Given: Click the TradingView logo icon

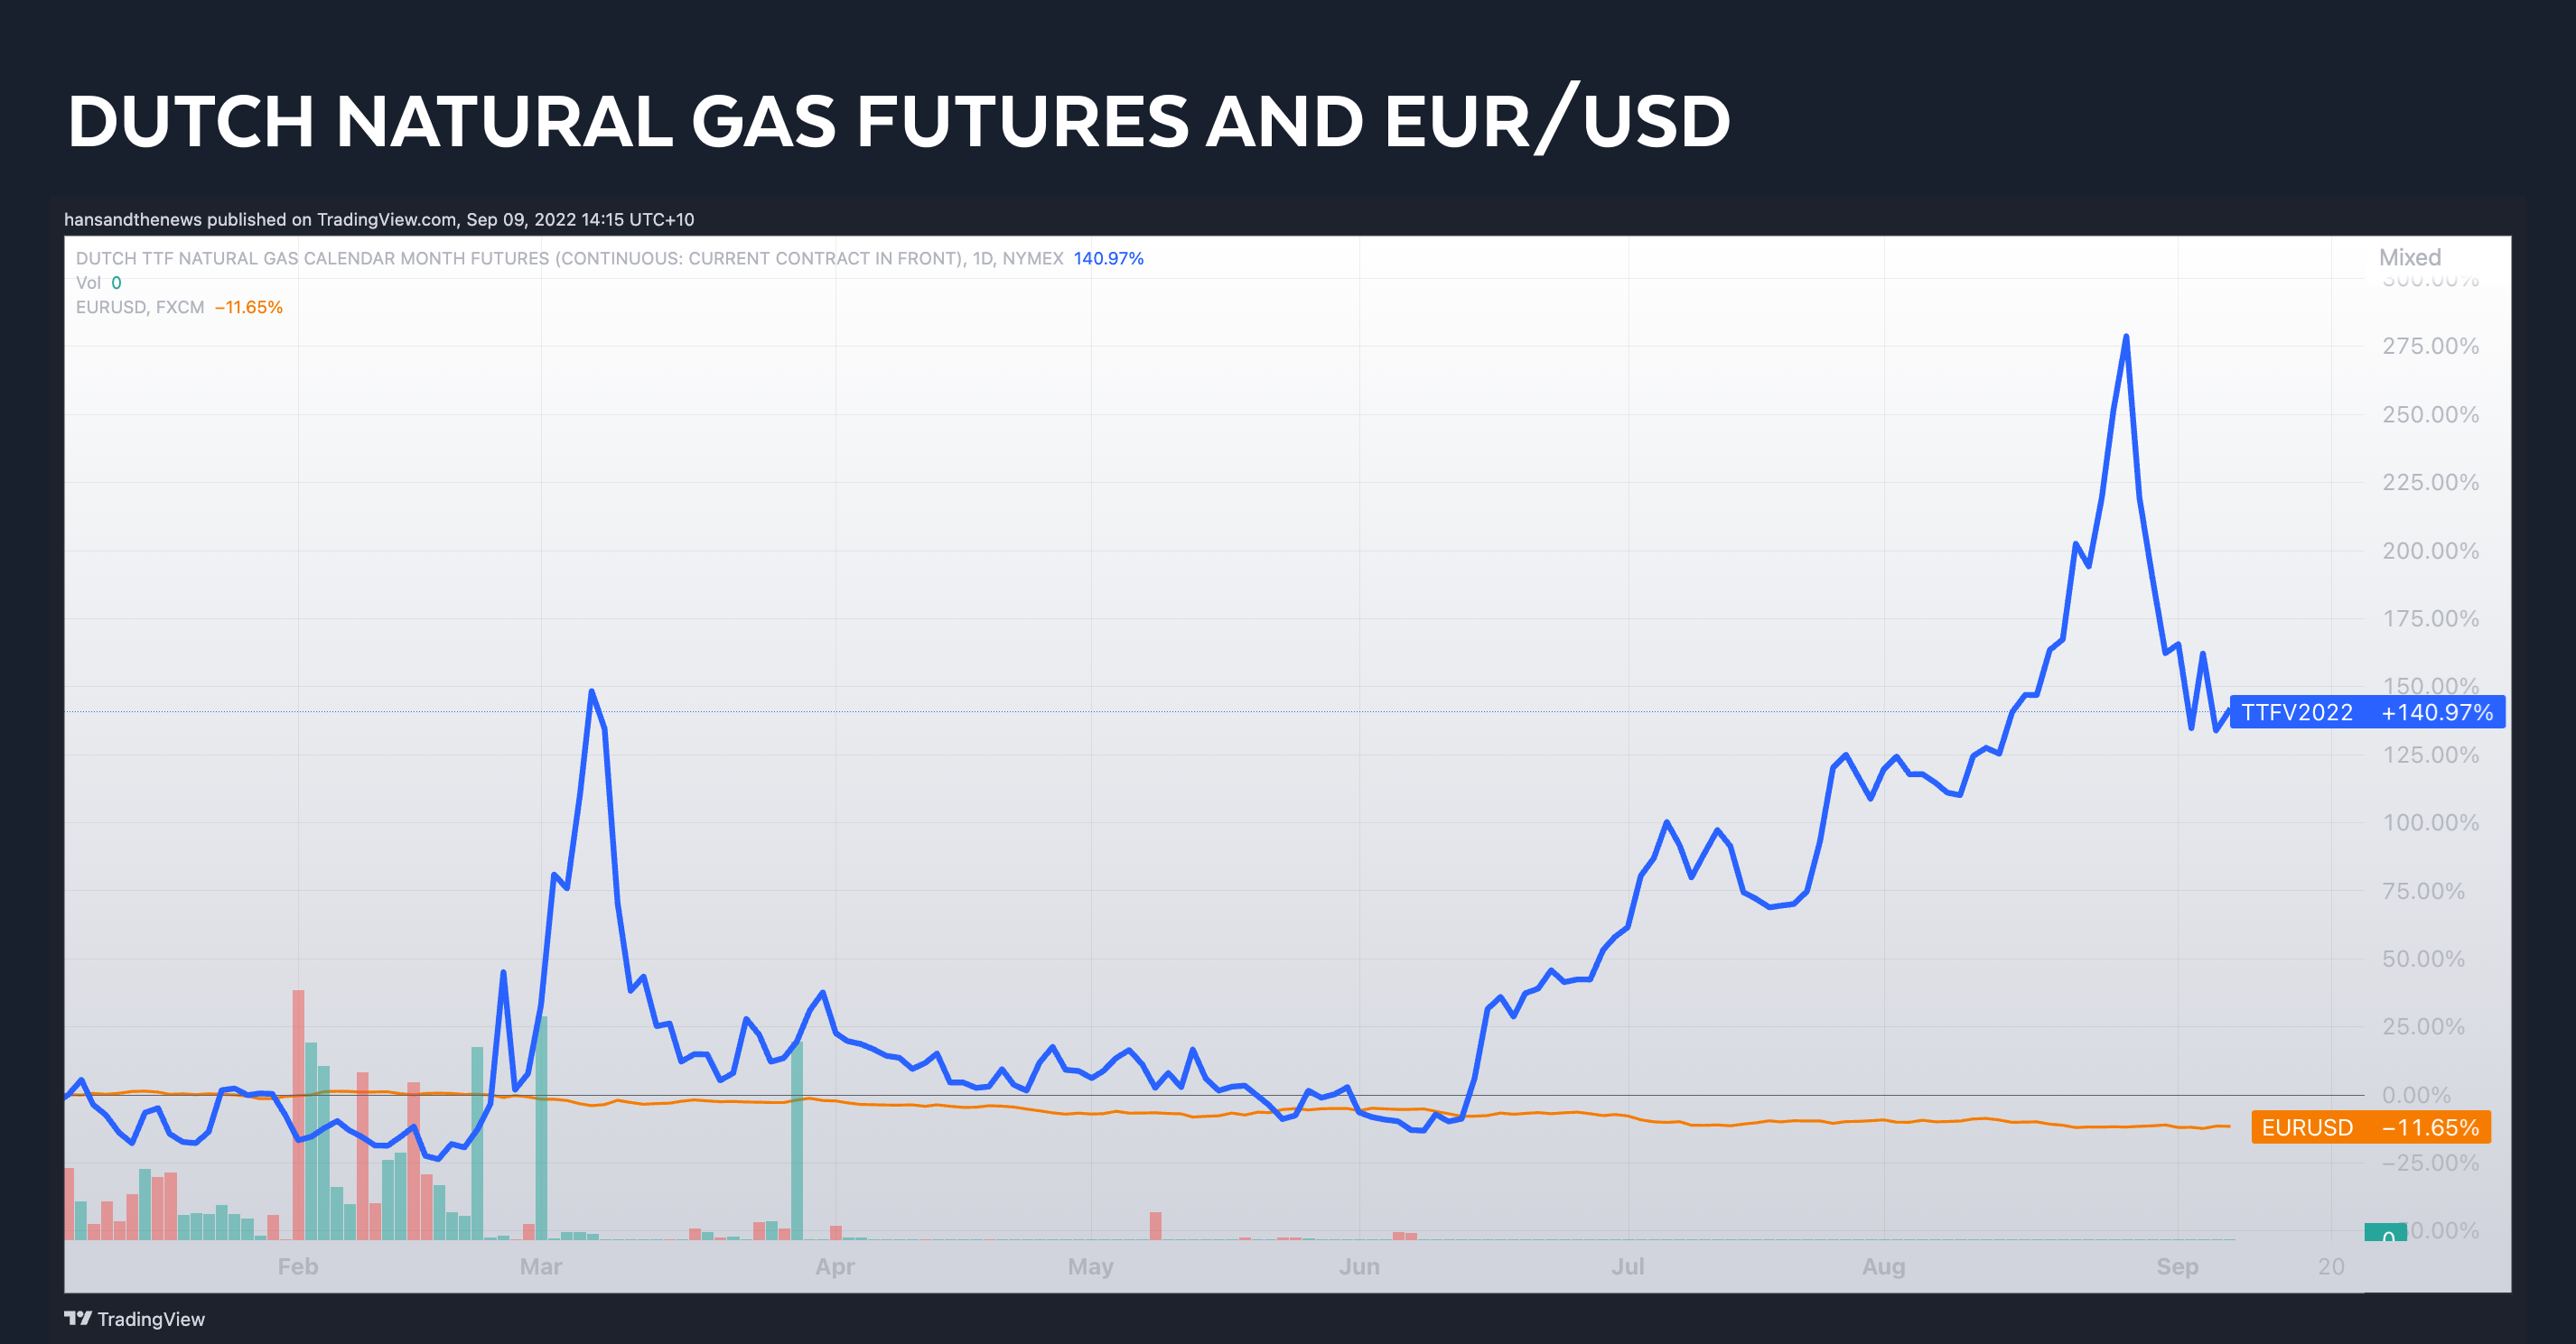Looking at the screenshot, I should pyautogui.click(x=78, y=1318).
